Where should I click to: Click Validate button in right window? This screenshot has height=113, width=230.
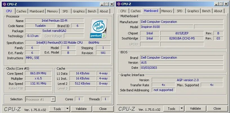click(x=195, y=108)
